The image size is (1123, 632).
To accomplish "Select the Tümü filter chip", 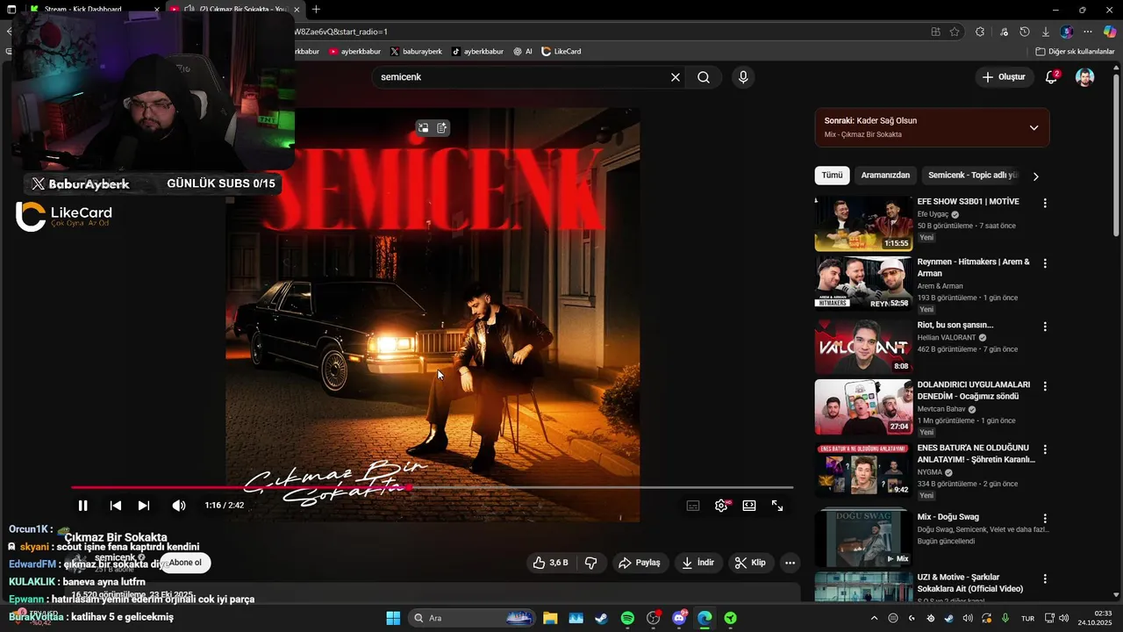I will click(832, 176).
